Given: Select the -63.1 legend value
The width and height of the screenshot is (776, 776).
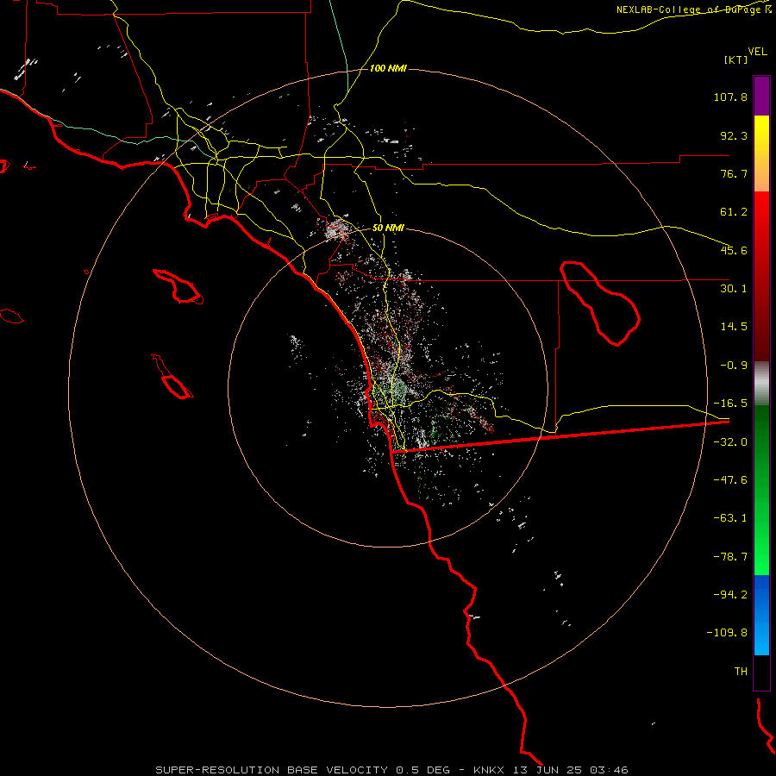Looking at the screenshot, I should coord(730,518).
